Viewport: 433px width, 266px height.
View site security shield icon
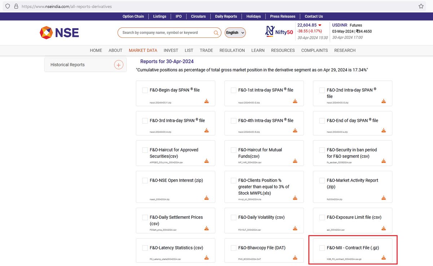[7, 6]
